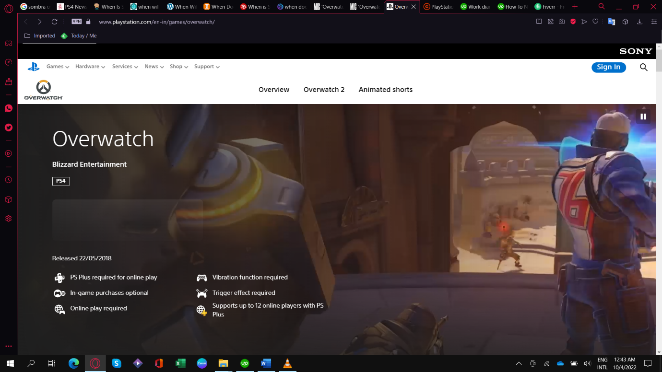
Task: Click the Sign In button
Action: click(609, 67)
